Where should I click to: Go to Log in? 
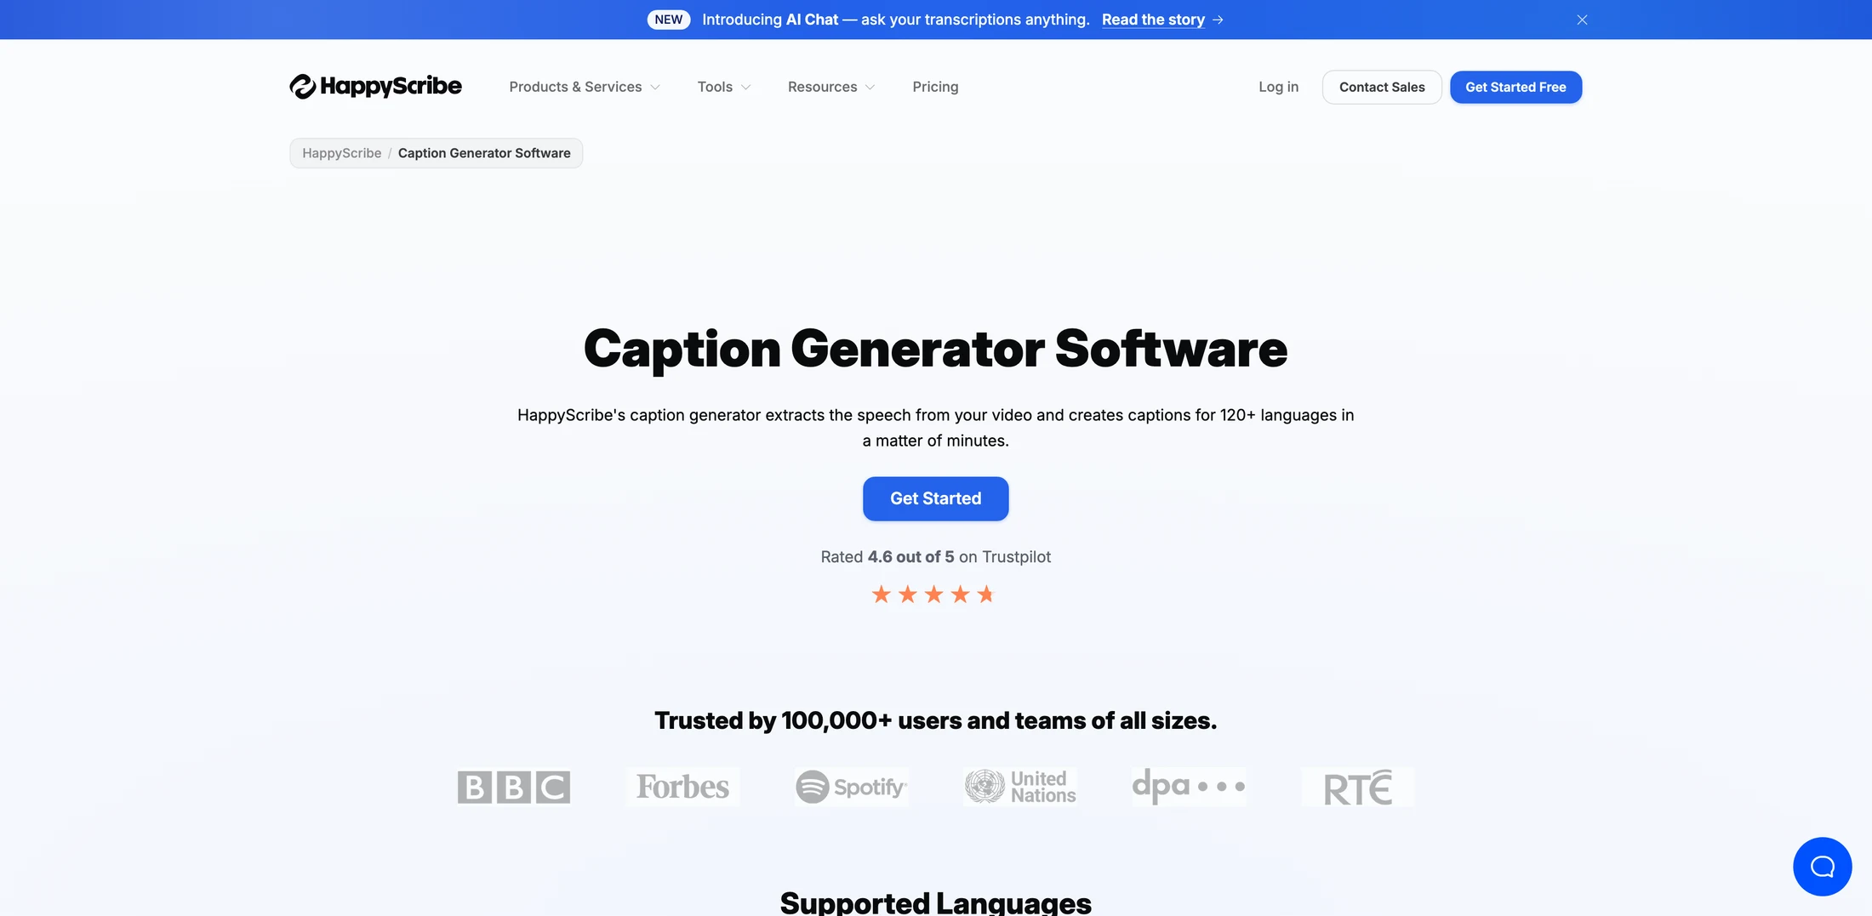(x=1278, y=87)
